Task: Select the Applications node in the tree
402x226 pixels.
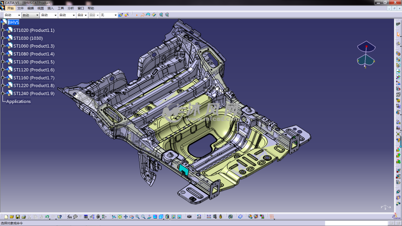Action: [x=18, y=101]
